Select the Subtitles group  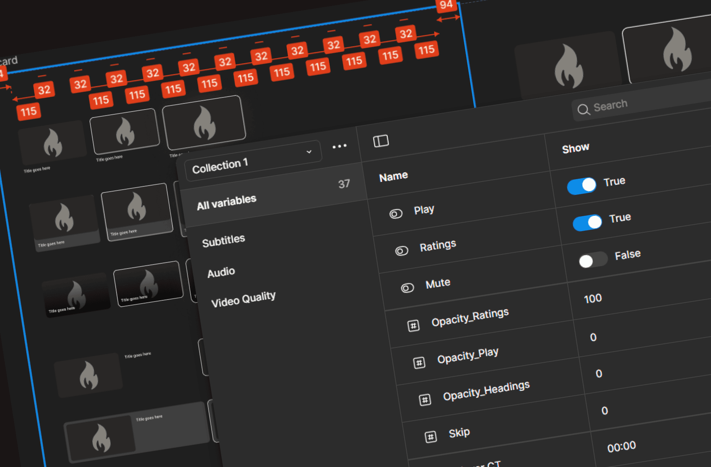click(x=224, y=241)
